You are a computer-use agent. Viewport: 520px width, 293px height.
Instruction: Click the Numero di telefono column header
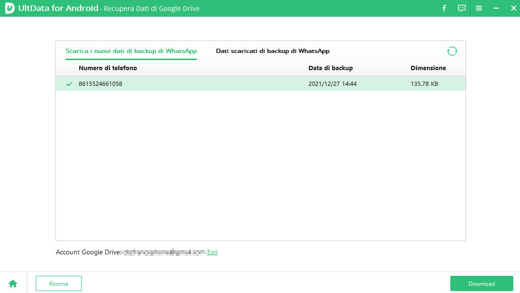coord(108,68)
